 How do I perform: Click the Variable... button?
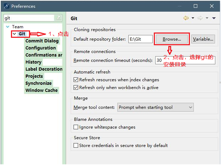203,39
